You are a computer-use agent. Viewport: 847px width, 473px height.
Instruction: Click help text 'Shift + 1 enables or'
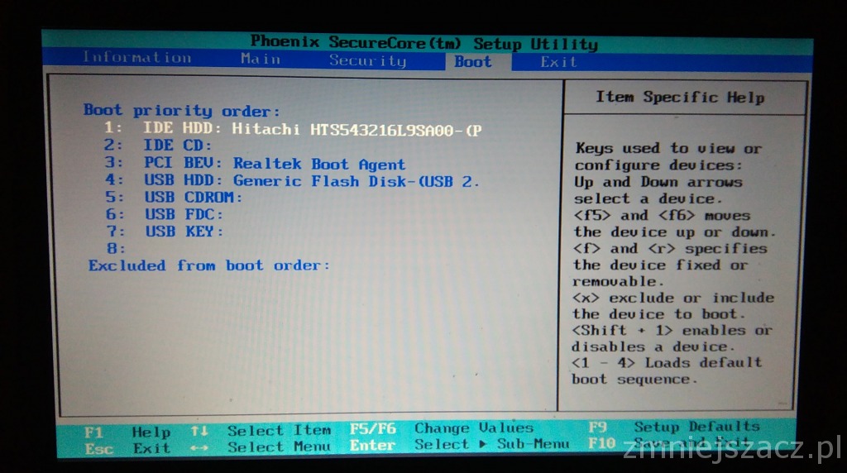[672, 331]
